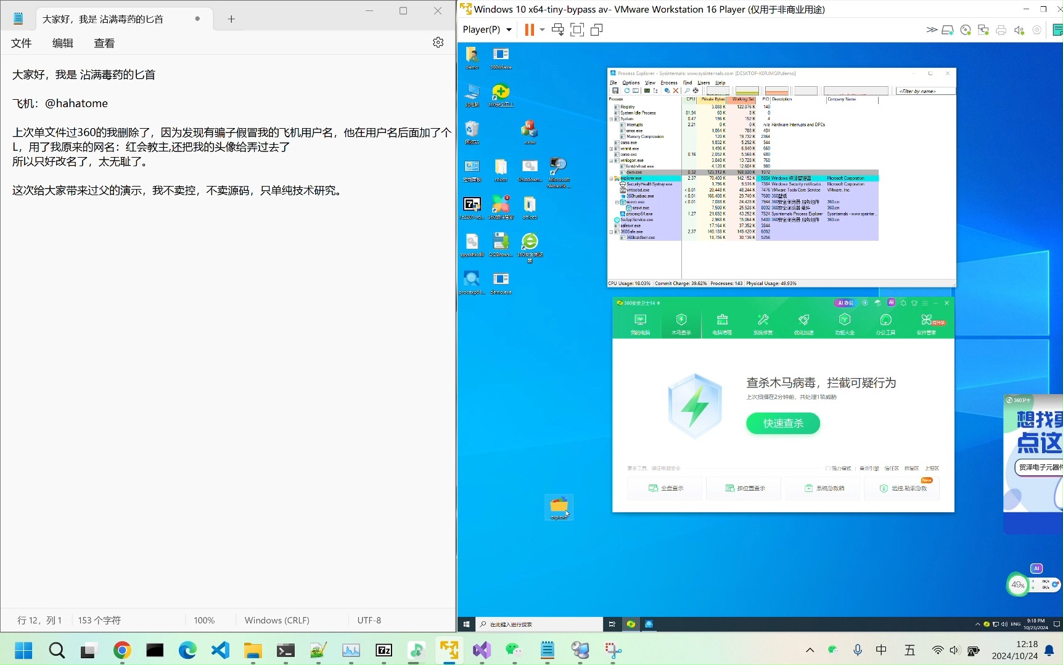Open 远控·勒索急救 tool
The height and width of the screenshot is (665, 1063).
point(902,488)
